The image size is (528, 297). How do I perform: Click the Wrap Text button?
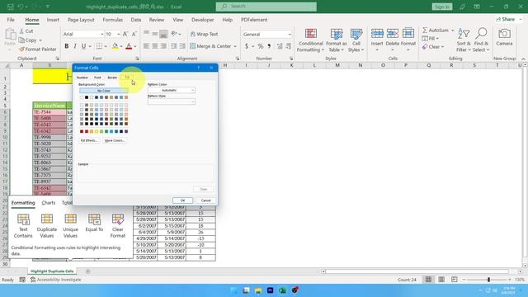point(204,34)
